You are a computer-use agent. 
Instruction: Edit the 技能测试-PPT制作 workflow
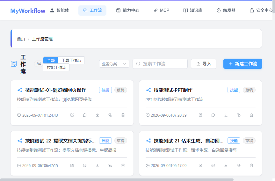click(200, 115)
